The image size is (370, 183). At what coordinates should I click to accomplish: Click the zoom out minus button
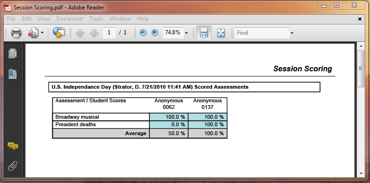[x=143, y=33]
